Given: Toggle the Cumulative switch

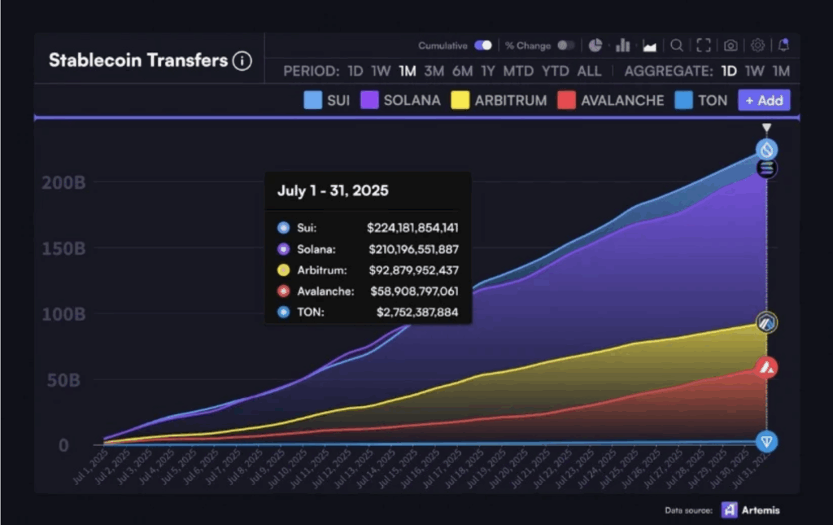Looking at the screenshot, I should pyautogui.click(x=483, y=45).
